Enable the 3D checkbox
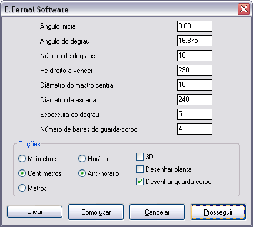This screenshot has height=227, width=253. 139,157
